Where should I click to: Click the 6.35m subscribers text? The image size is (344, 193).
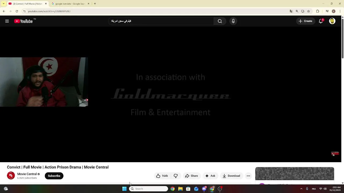(x=27, y=178)
